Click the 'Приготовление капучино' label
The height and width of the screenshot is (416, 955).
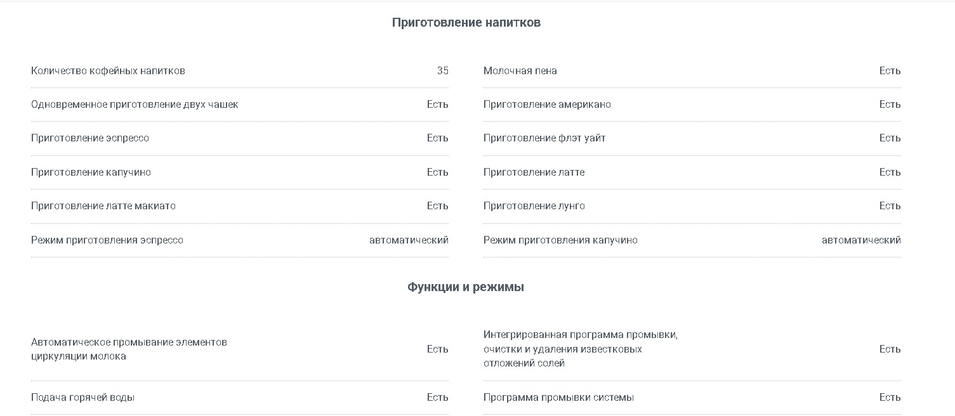tap(91, 172)
